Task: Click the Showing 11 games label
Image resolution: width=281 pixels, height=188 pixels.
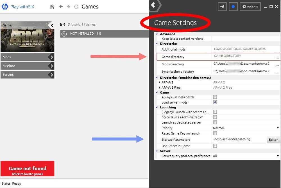Action: click(82, 24)
